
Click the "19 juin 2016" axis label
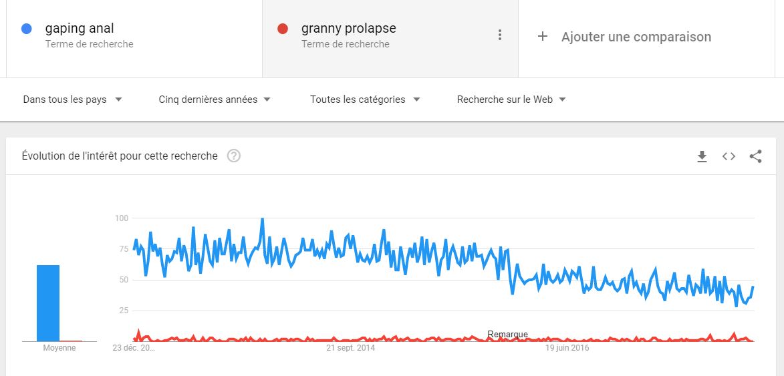click(x=567, y=348)
